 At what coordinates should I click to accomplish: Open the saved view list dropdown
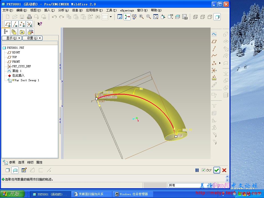click(170, 17)
